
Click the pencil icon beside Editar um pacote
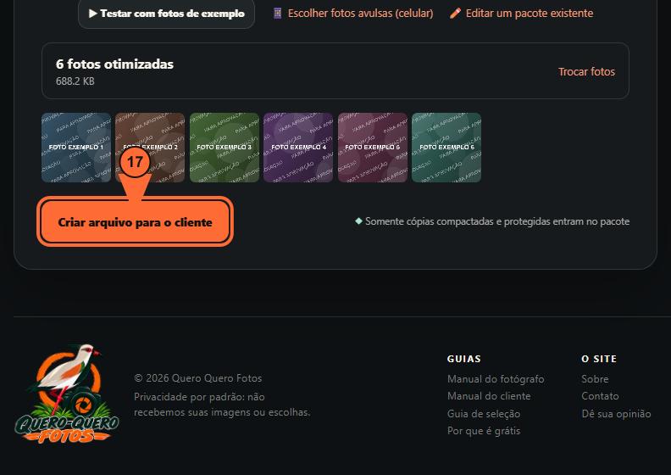(x=455, y=14)
